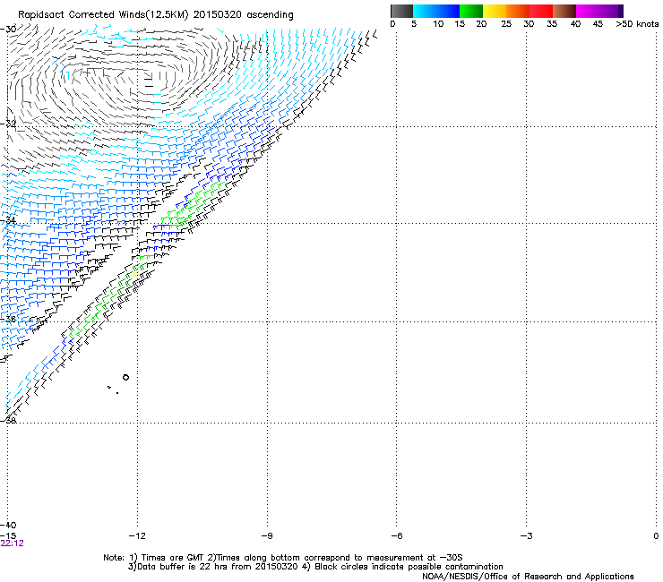Click the "-32" latitude axis label
This screenshot has width=663, height=582.
coord(8,124)
